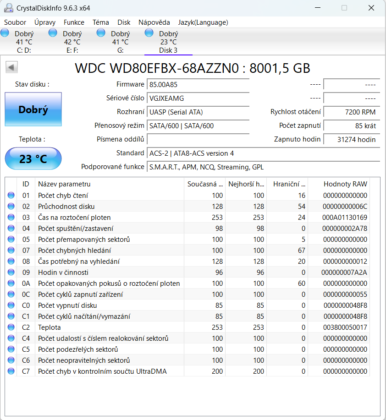386x420 pixels.
Task: Open the Jazyk(Language) menu
Action: click(x=203, y=22)
